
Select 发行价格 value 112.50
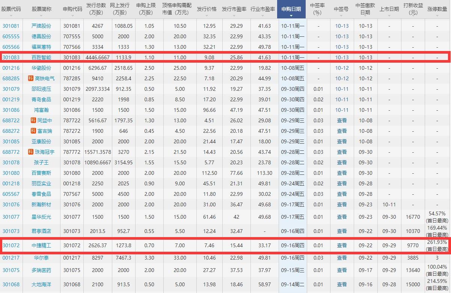(209, 173)
